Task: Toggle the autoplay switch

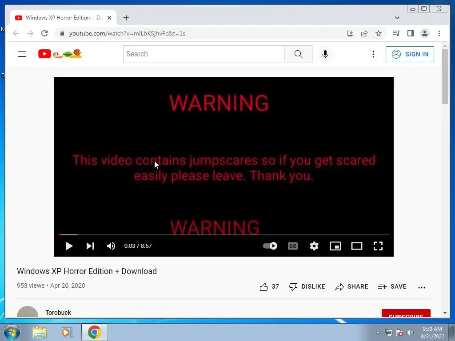Action: [x=270, y=246]
